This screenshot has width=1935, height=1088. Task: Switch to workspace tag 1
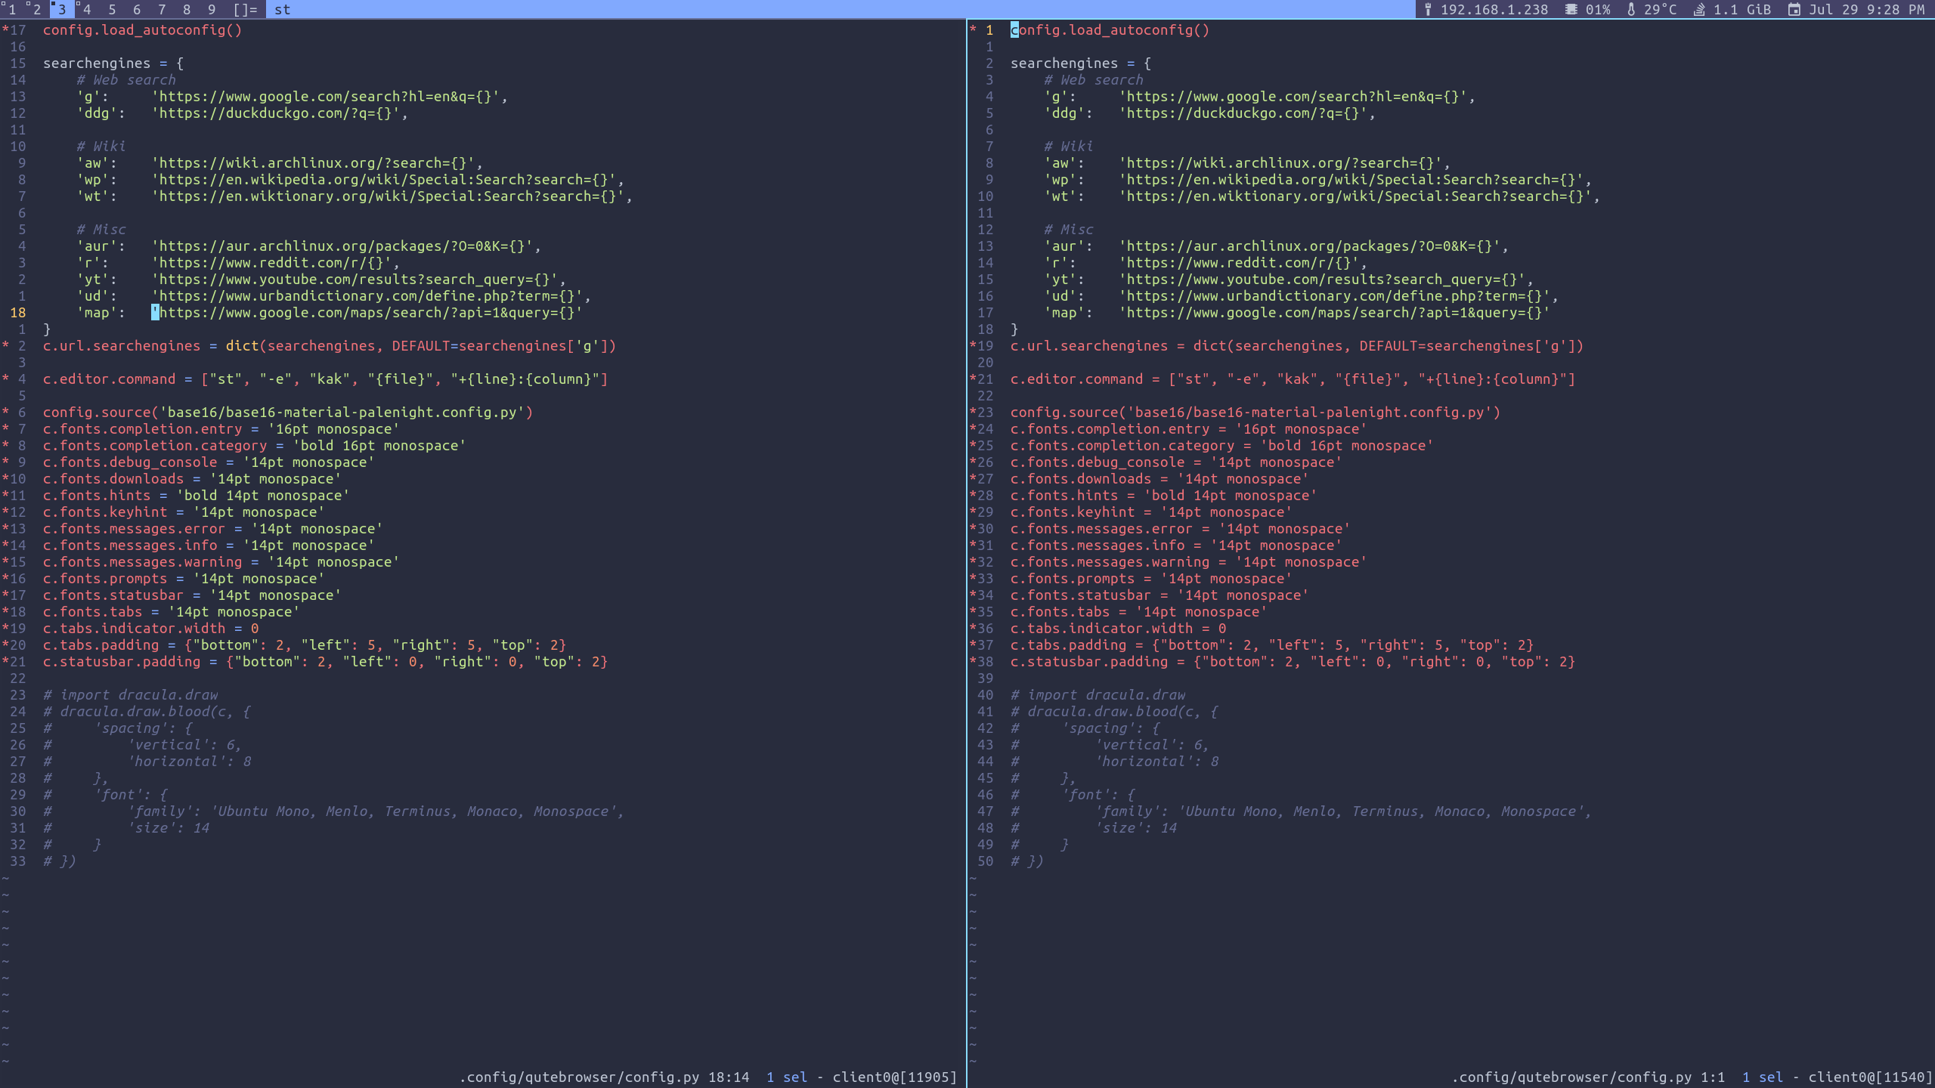pyautogui.click(x=11, y=10)
